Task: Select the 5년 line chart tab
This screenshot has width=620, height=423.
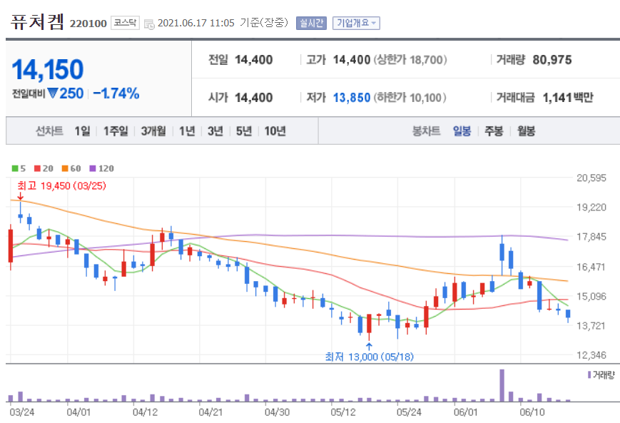Action: point(244,131)
